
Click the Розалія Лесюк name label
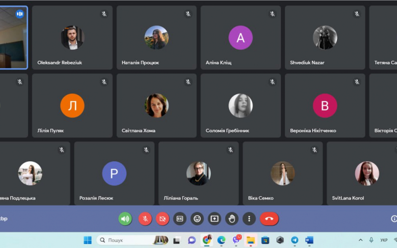(x=96, y=198)
